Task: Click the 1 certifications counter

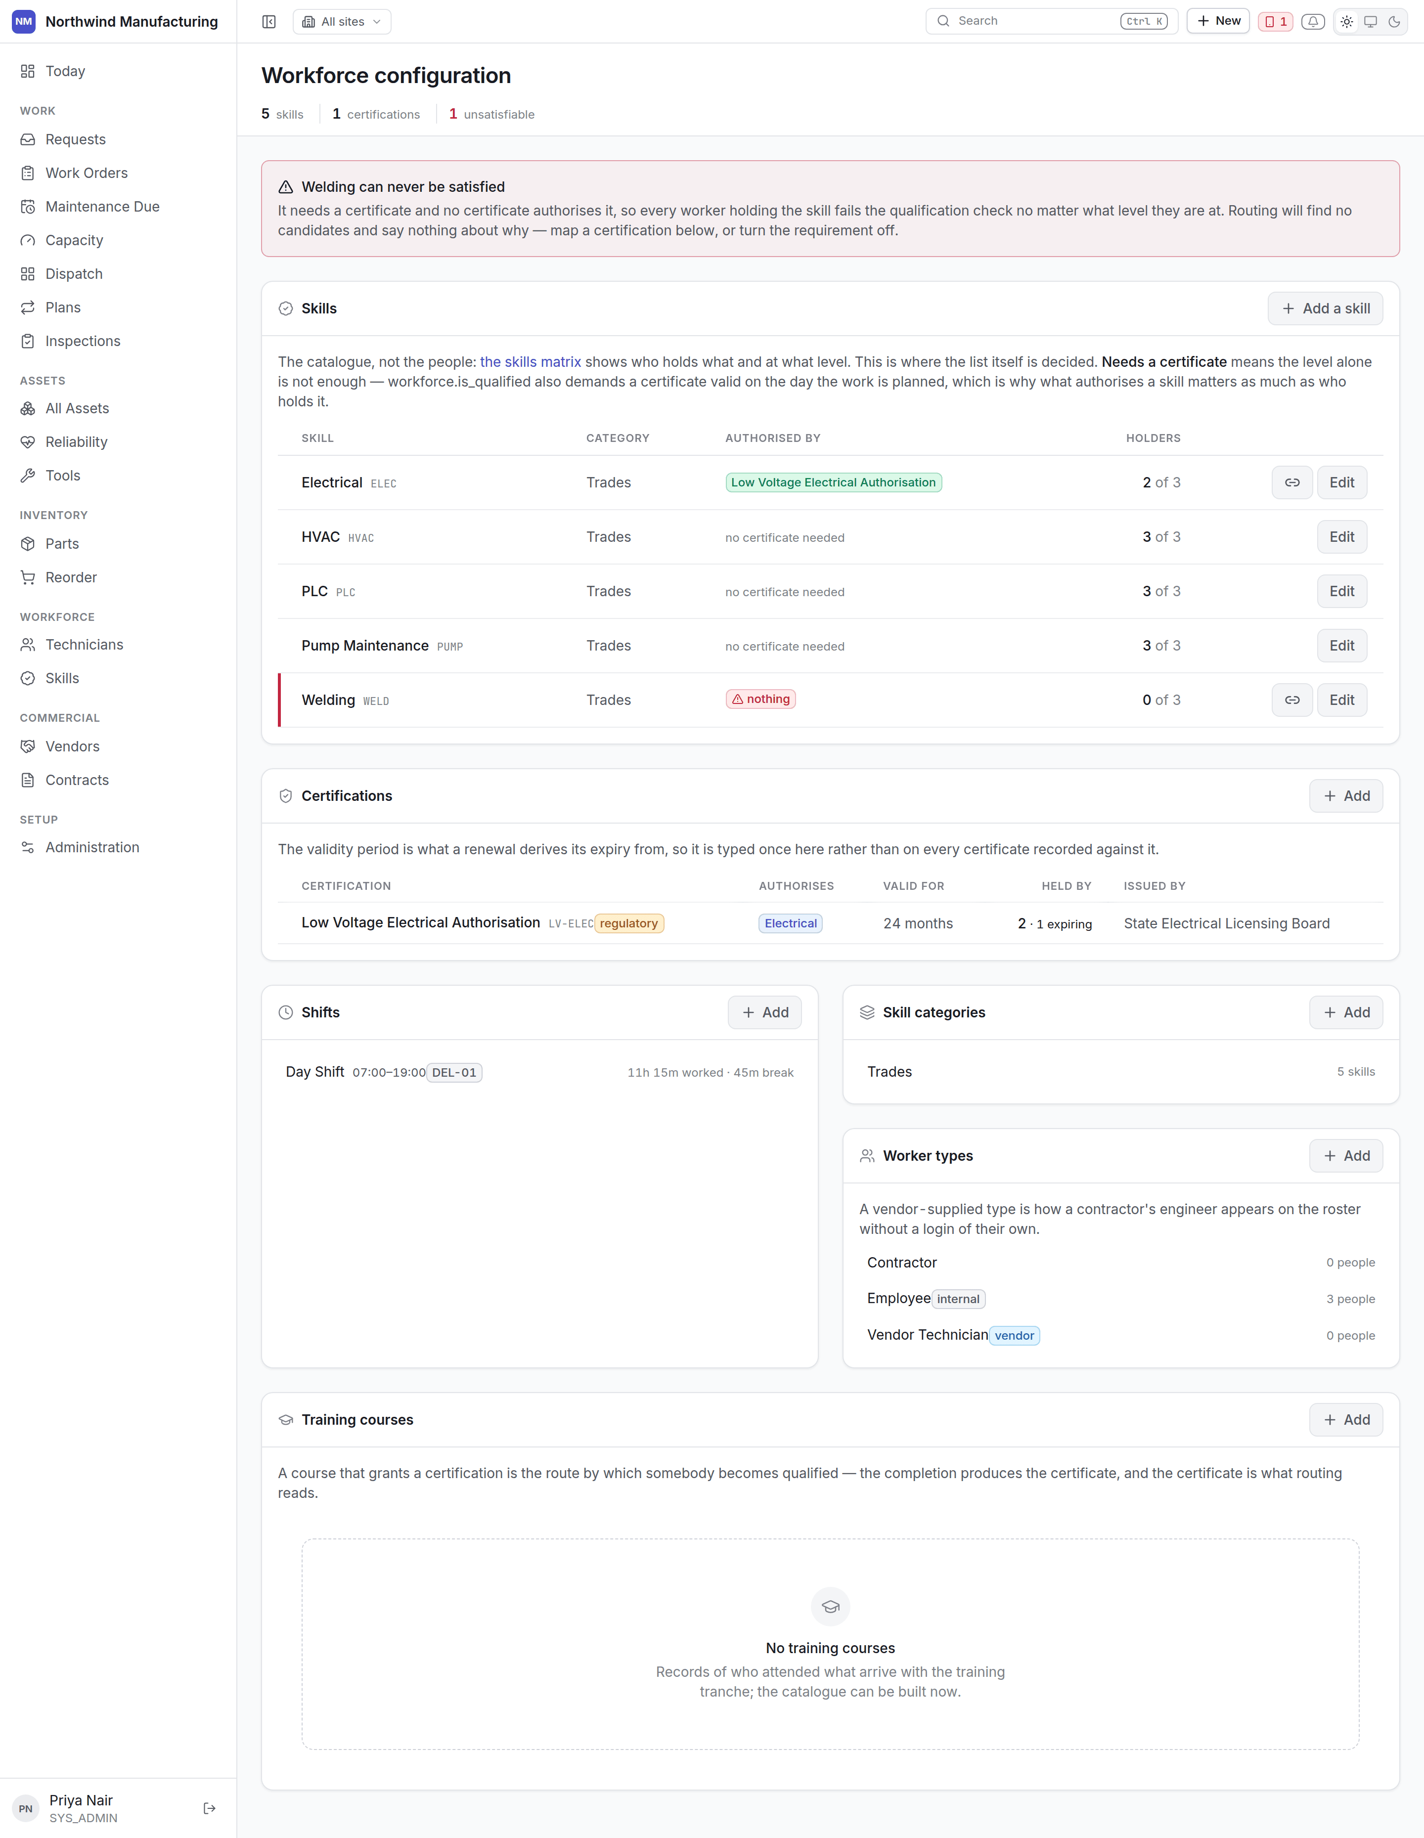Action: pyautogui.click(x=376, y=115)
